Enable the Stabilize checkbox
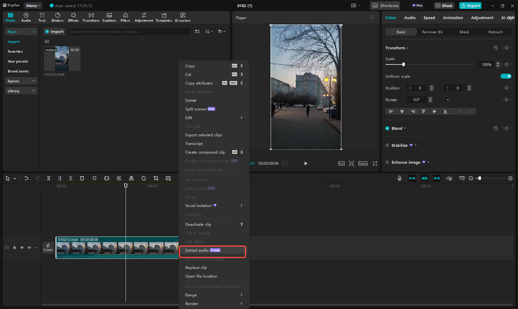 tap(387, 145)
